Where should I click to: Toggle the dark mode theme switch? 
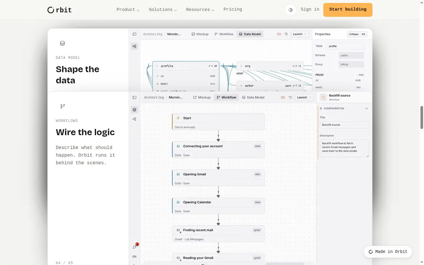[x=290, y=10]
